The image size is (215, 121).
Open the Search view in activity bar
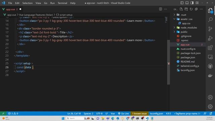click(x=210, y=19)
